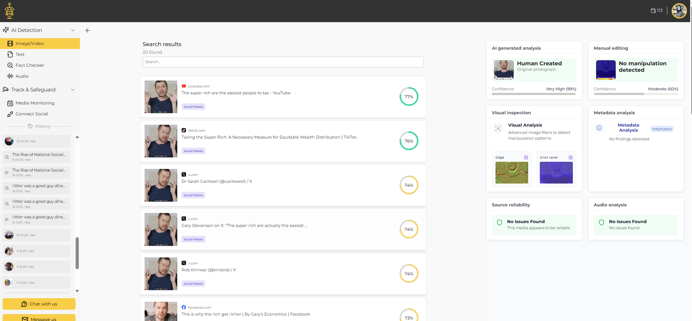
Task: Click X icon on Dr Sarah Cantwell result
Action: pyautogui.click(x=184, y=175)
